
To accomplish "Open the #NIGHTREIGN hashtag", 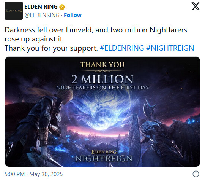I will click(170, 48).
